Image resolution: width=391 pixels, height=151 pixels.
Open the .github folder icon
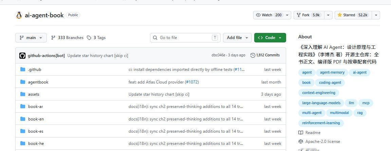tap(23, 70)
